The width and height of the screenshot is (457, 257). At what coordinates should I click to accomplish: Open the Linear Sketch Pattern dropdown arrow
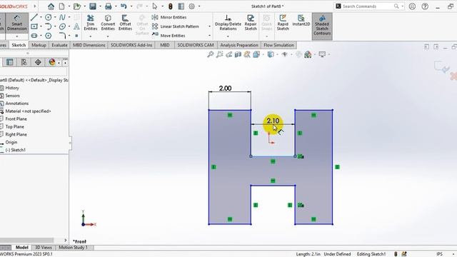(209, 26)
